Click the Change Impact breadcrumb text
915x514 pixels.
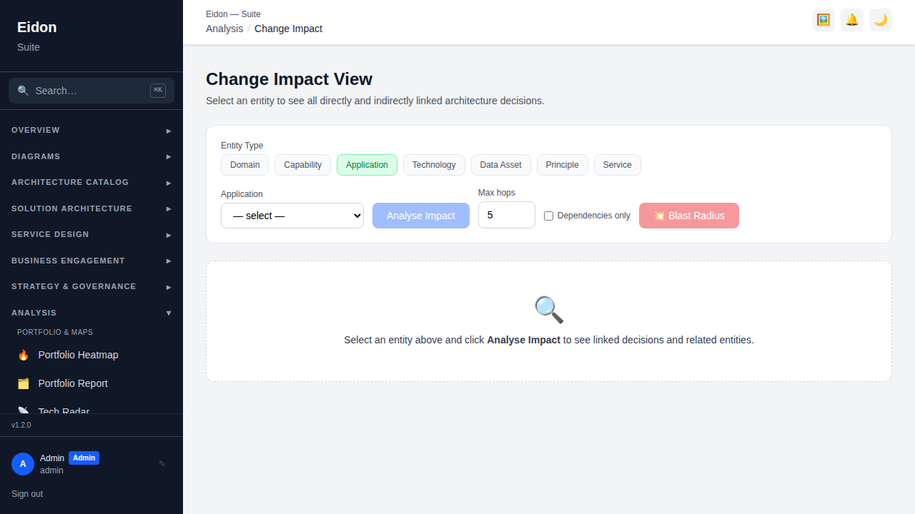[x=288, y=29]
